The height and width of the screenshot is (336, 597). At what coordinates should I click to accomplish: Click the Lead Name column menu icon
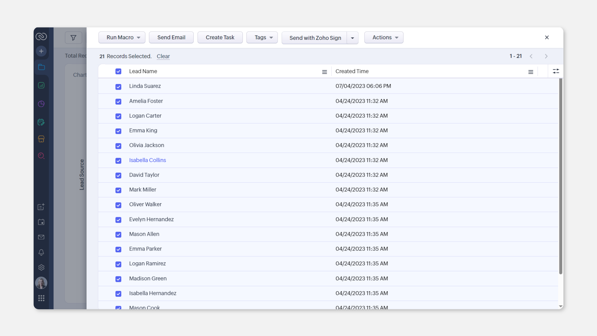point(324,72)
